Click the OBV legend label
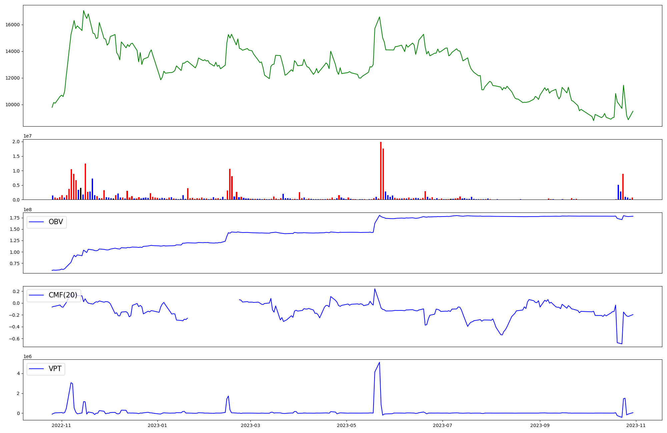 [x=56, y=222]
